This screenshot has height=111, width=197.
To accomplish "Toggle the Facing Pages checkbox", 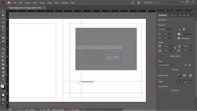I will pyautogui.click(x=179, y=38).
